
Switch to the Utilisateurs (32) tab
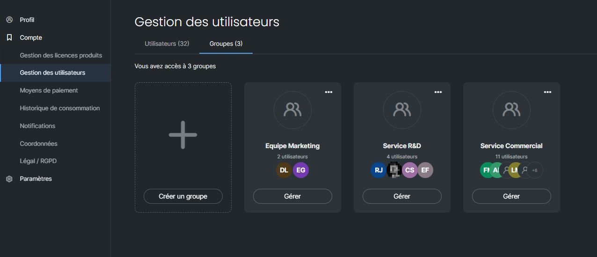[x=167, y=43]
